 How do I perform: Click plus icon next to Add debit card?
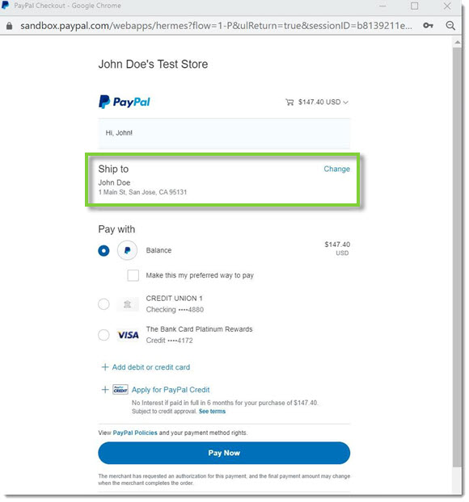tap(105, 367)
